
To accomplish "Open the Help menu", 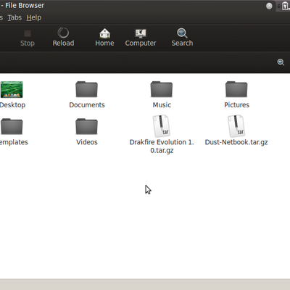I will pyautogui.click(x=34, y=17).
